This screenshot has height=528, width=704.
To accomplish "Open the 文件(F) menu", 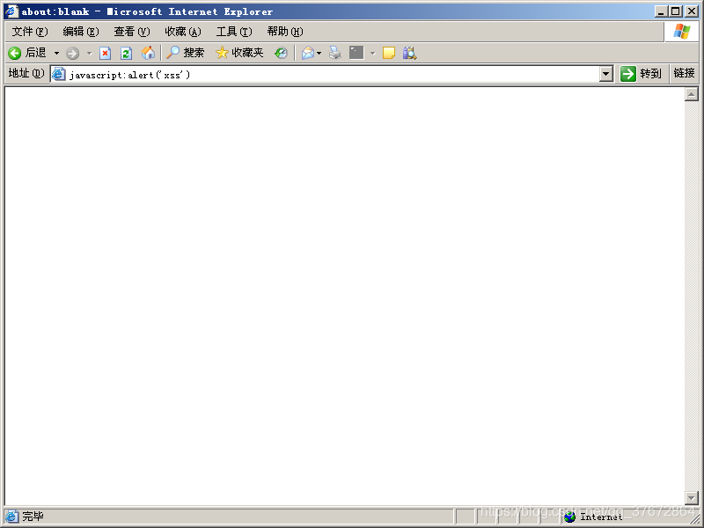I will tap(30, 32).
